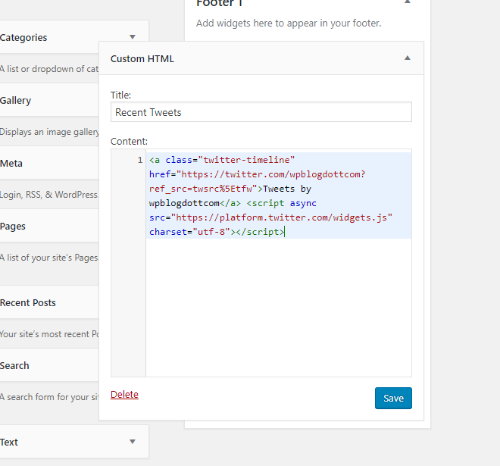Click the Content label
Viewport: 500px width, 466px height.
(x=129, y=141)
